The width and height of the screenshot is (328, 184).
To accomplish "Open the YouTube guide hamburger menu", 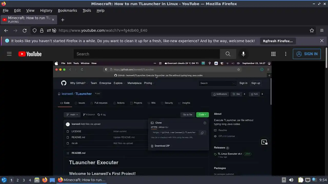I will click(9, 54).
